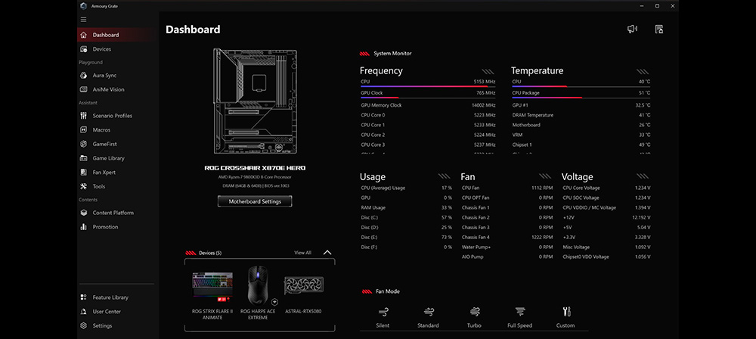Click the Feature Library icon
The image size is (756, 339).
point(83,297)
